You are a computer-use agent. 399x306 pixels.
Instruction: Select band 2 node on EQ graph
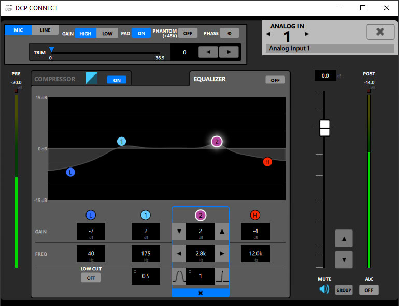(217, 142)
